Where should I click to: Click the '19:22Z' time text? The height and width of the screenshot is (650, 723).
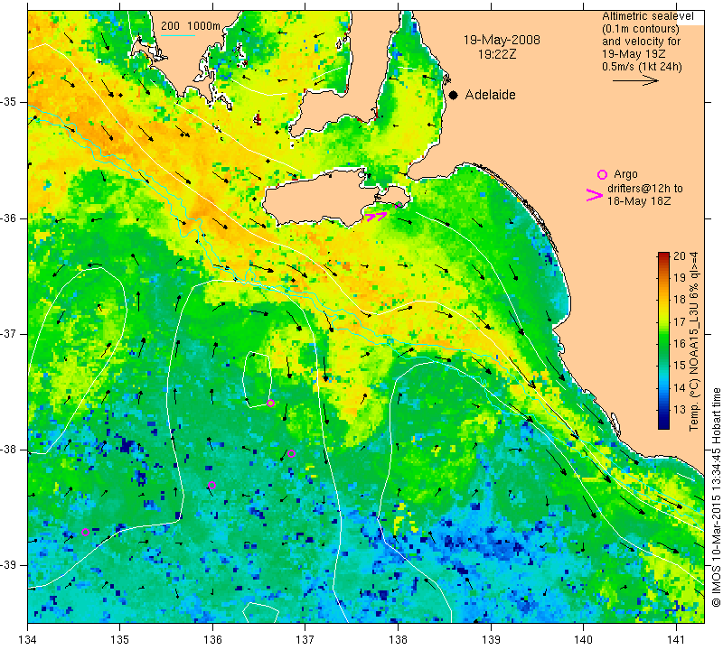click(496, 54)
